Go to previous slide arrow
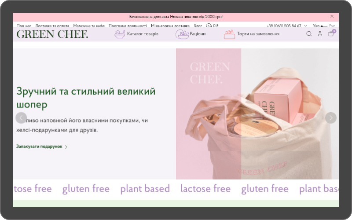352x220 pixels. pyautogui.click(x=21, y=117)
